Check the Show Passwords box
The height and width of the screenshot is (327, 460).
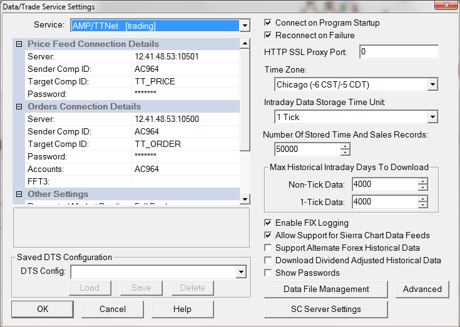pyautogui.click(x=268, y=273)
